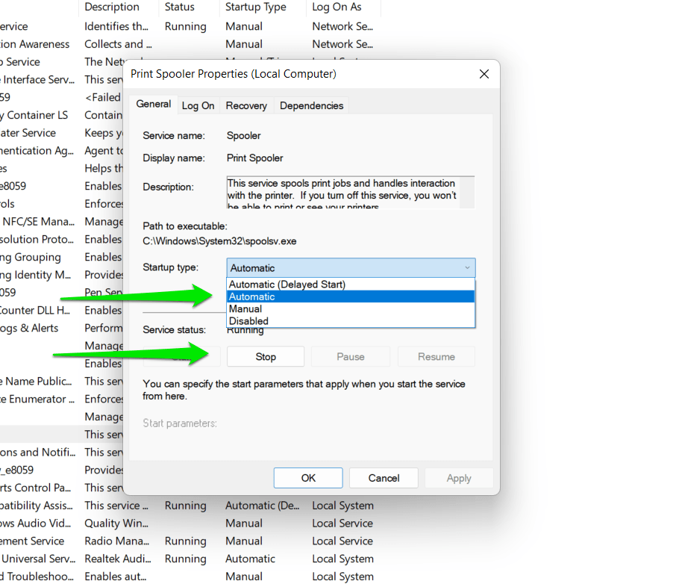
Task: Select the 'Counter DLL H...' service row
Action: [x=35, y=311]
